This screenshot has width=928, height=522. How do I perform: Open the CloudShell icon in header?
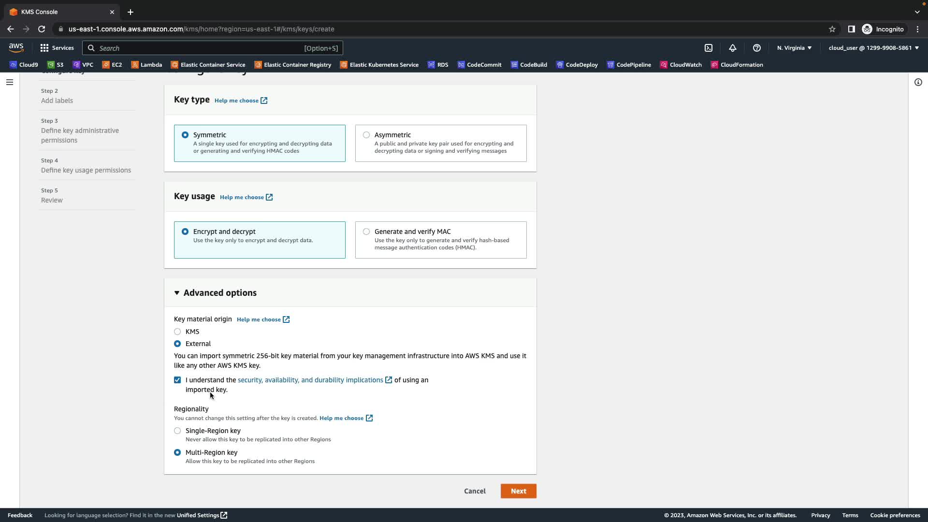point(709,48)
